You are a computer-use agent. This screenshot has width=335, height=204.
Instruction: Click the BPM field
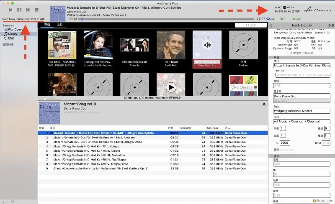tap(326, 143)
